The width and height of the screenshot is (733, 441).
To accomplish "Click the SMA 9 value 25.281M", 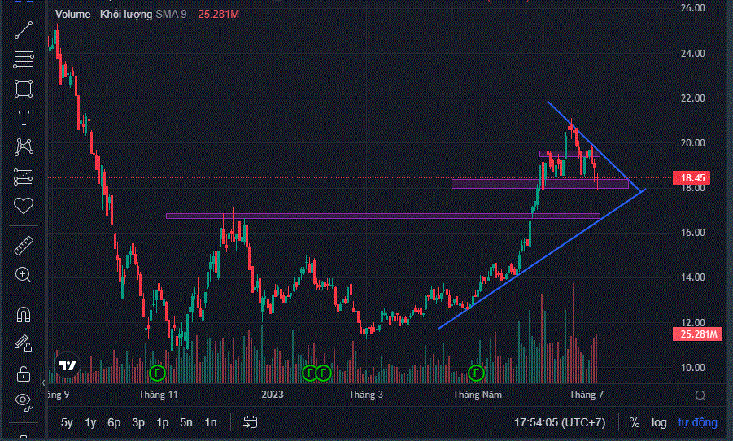I will pyautogui.click(x=218, y=14).
